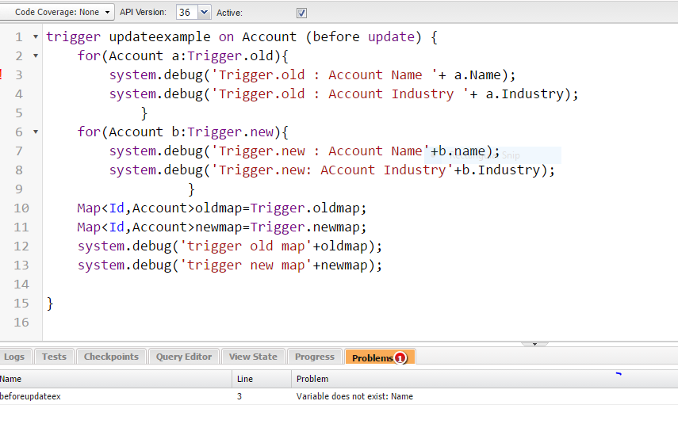Sort problems by the Name column header
This screenshot has width=678, height=443.
pyautogui.click(x=115, y=379)
